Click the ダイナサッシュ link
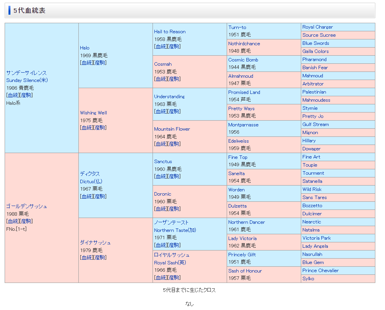 click(95, 243)
